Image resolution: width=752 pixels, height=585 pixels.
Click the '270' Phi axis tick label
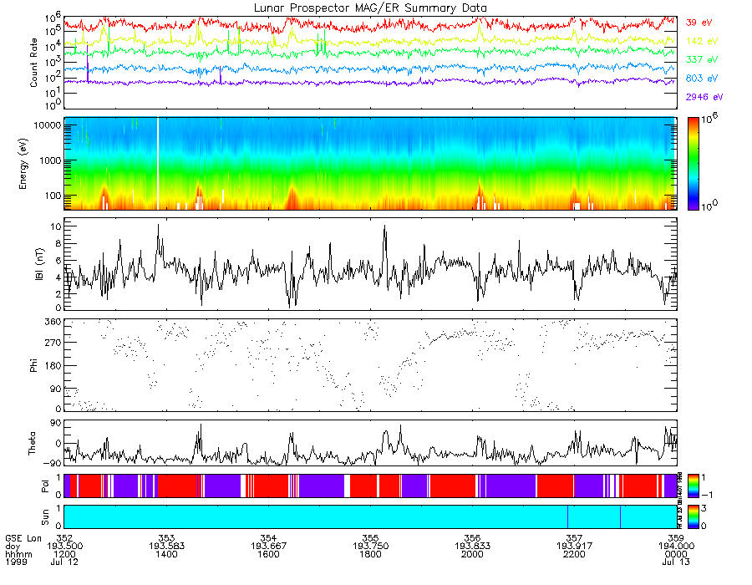tap(53, 343)
